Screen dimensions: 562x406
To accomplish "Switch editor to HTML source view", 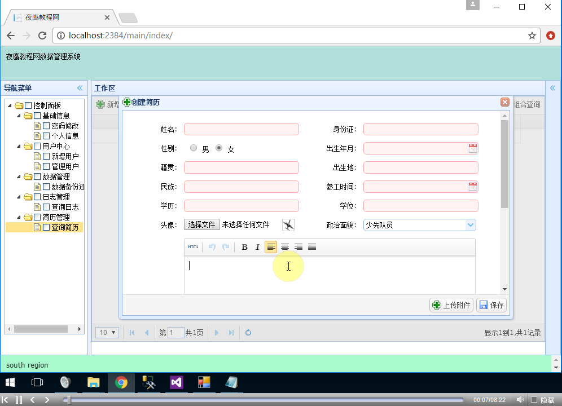I will tap(193, 247).
